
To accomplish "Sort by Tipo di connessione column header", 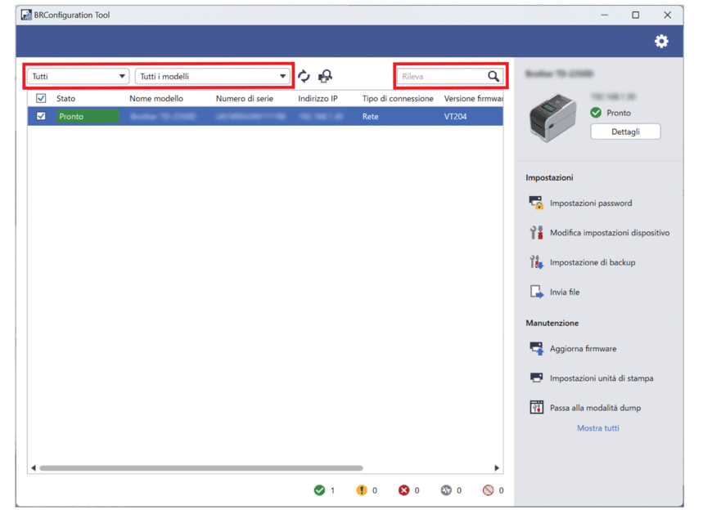I will click(x=398, y=99).
